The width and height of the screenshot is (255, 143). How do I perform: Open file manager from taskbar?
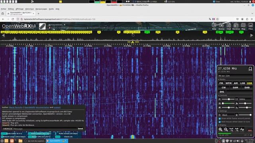coord(20,141)
